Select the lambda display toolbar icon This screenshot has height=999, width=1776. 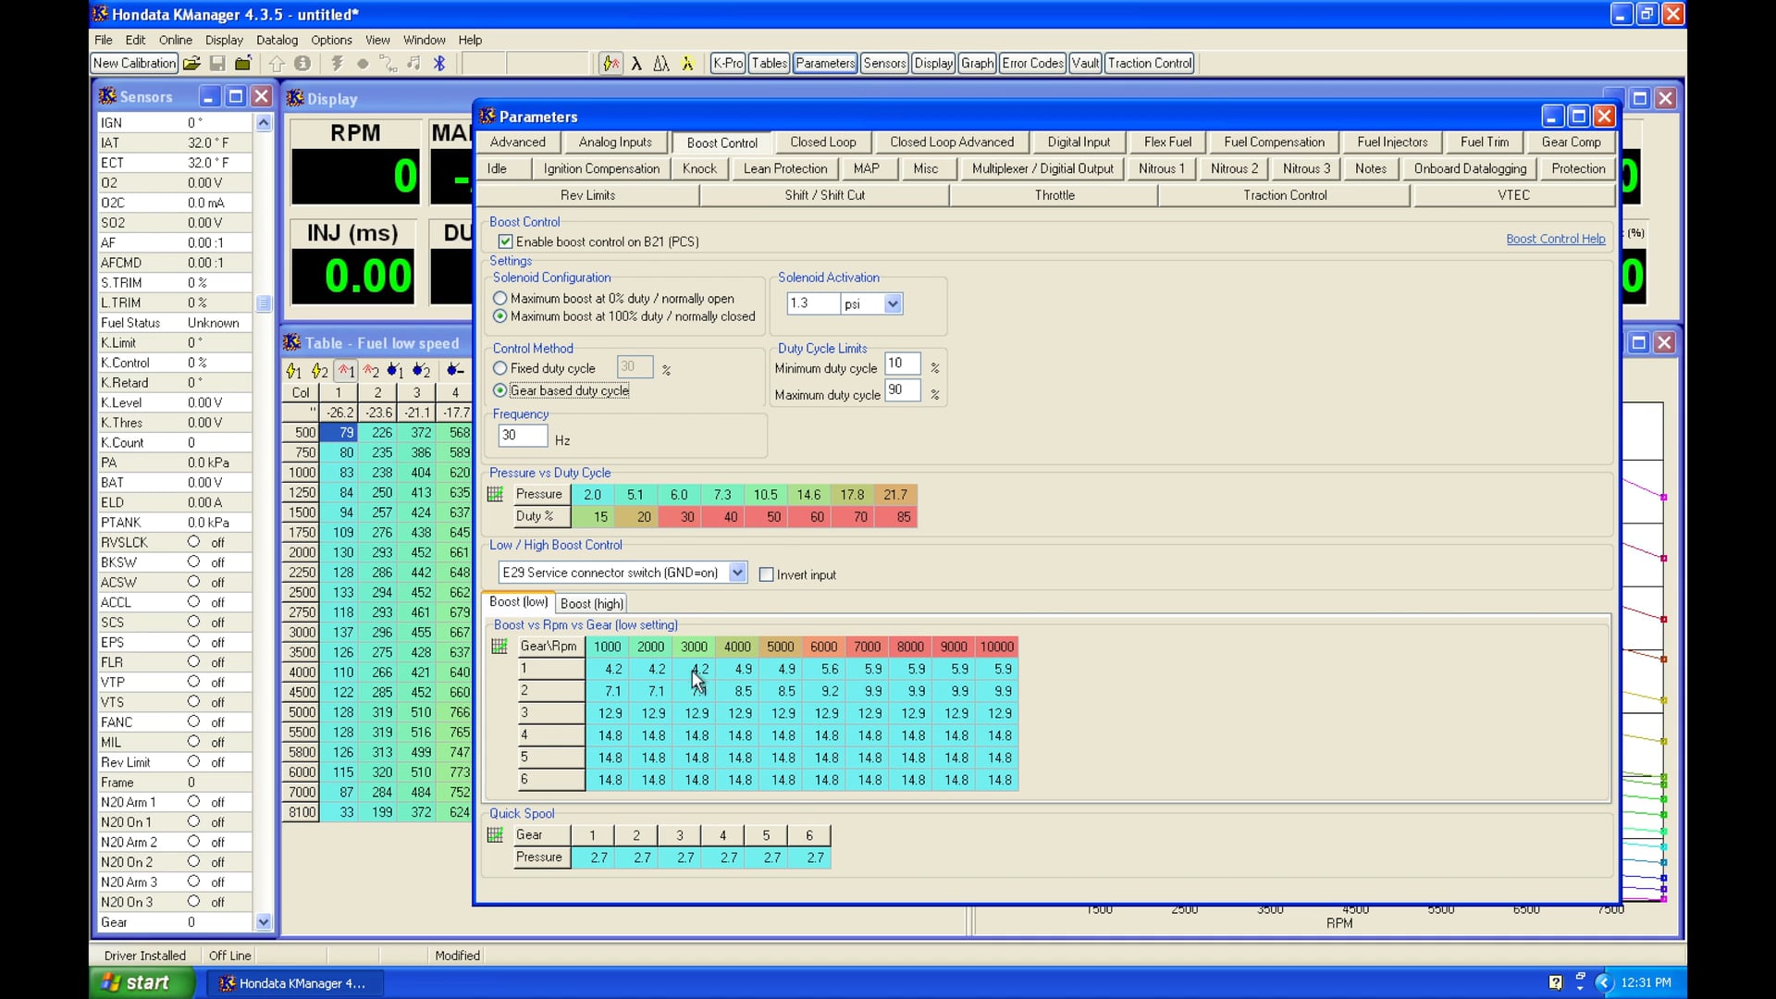[x=638, y=63]
